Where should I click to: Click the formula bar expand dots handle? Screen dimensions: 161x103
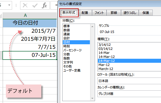(x=16, y=5)
